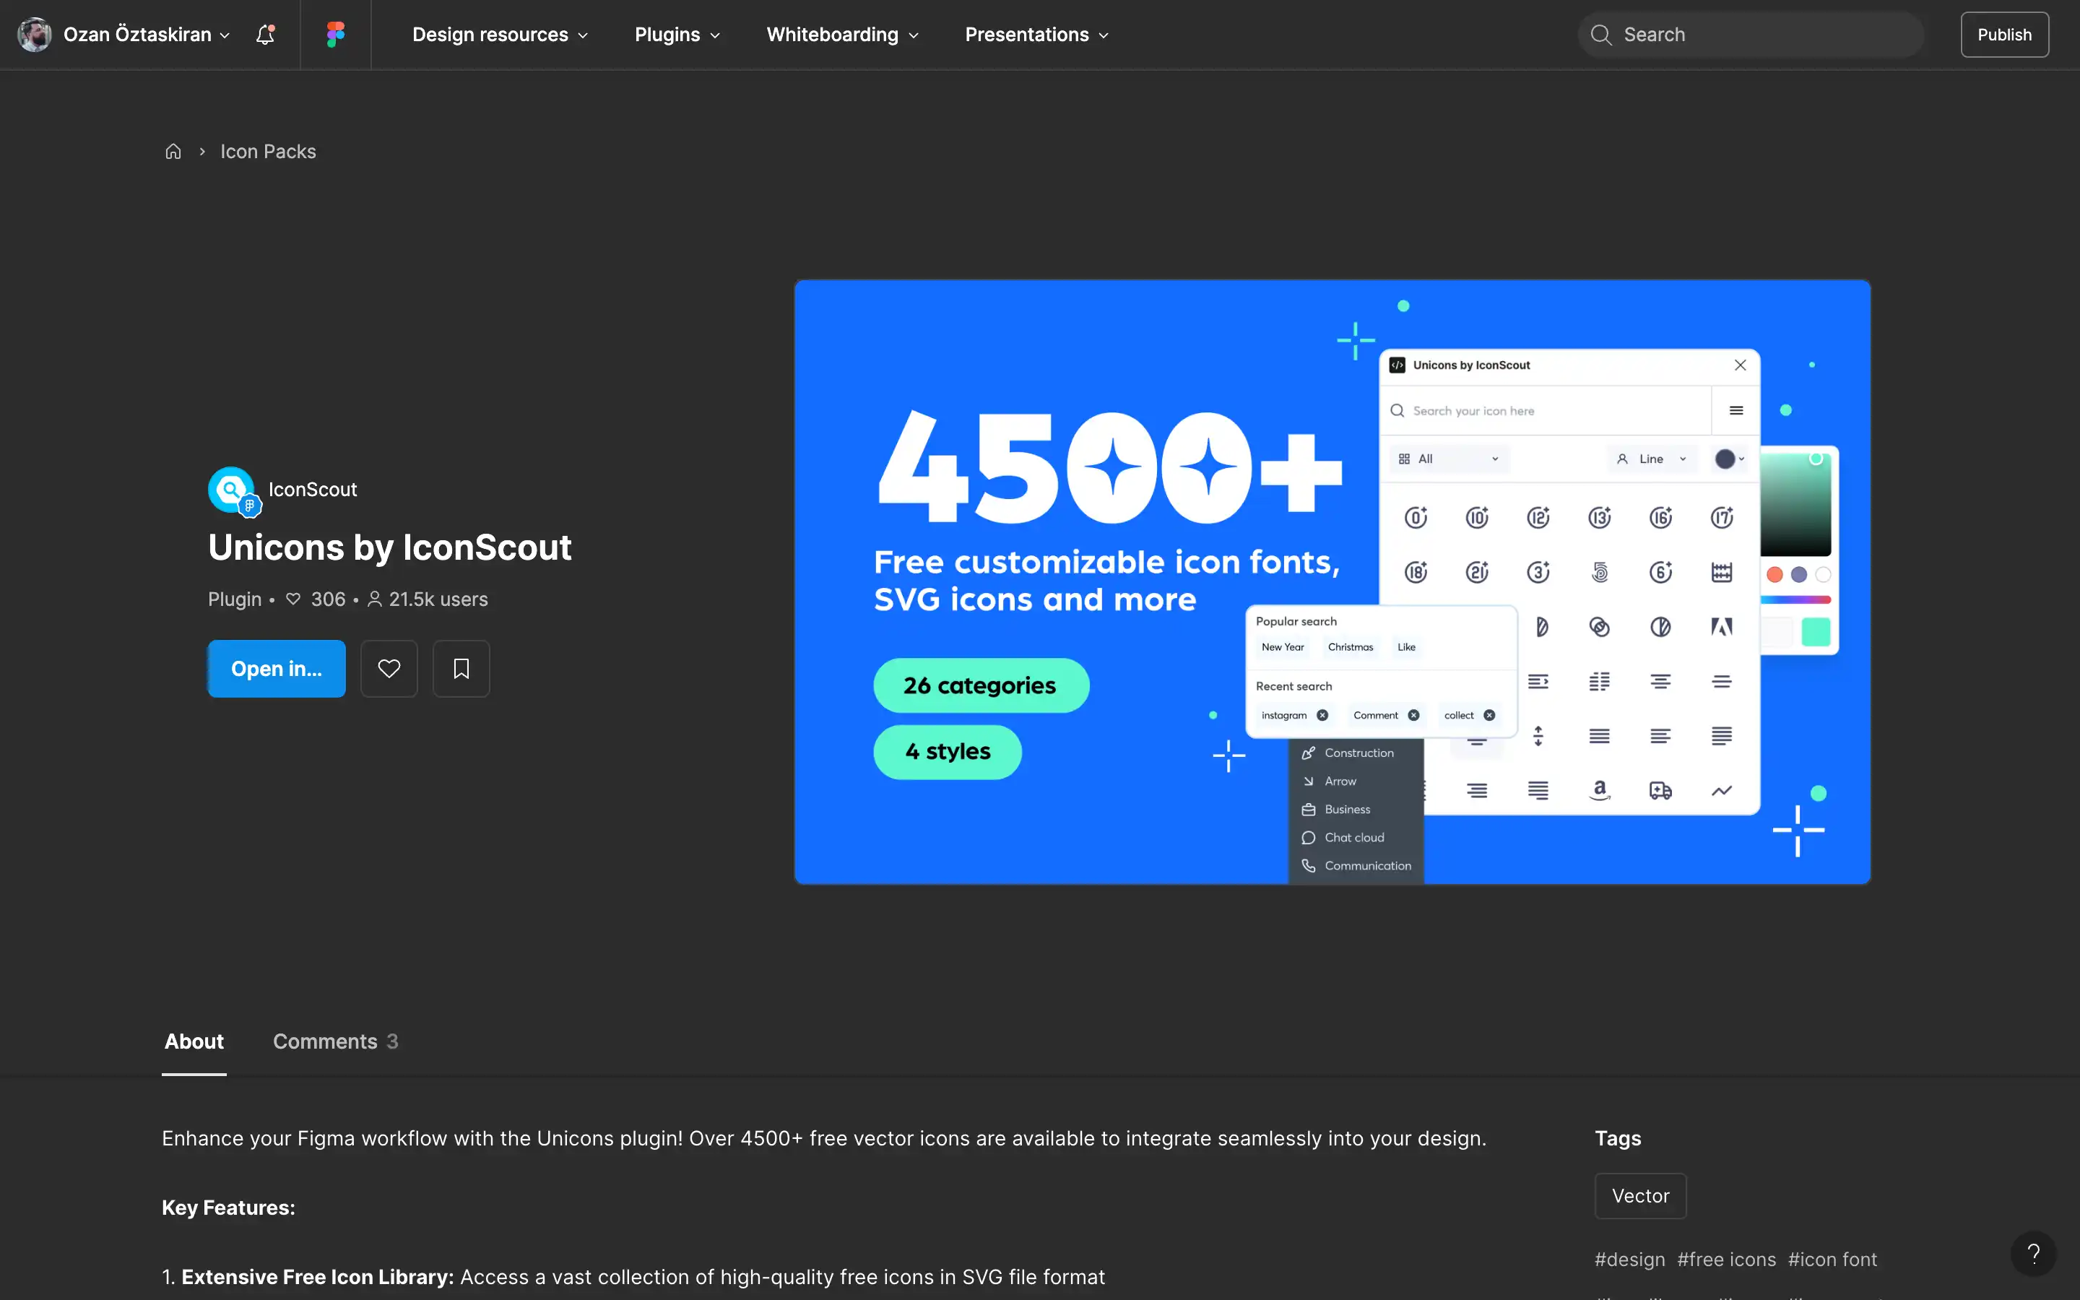Viewport: 2080px width, 1300px height.
Task: Open the Plugins dropdown menu
Action: point(677,35)
